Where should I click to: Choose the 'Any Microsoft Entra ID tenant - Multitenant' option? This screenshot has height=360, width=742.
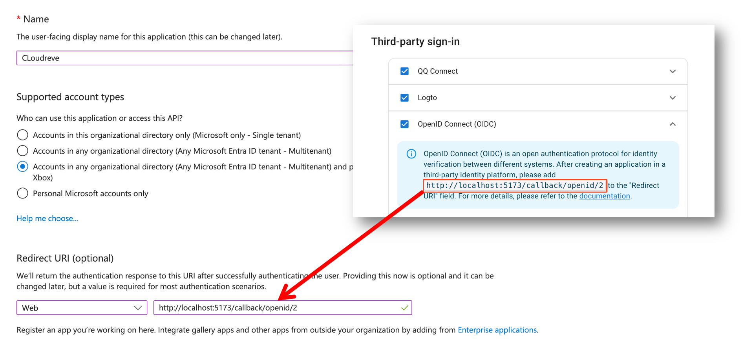[22, 151]
